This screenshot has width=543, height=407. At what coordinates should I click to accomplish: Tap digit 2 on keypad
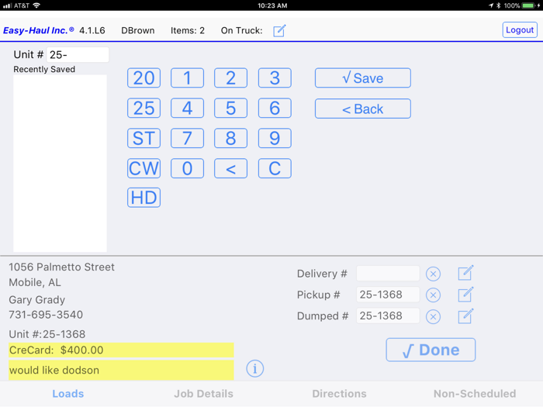tap(230, 78)
